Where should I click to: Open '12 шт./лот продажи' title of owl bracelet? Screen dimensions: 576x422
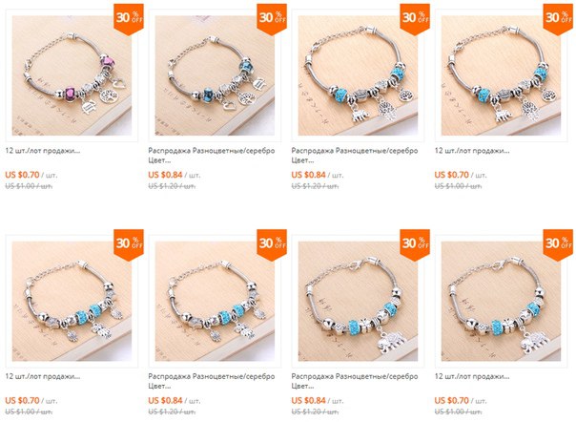pyautogui.click(x=43, y=376)
